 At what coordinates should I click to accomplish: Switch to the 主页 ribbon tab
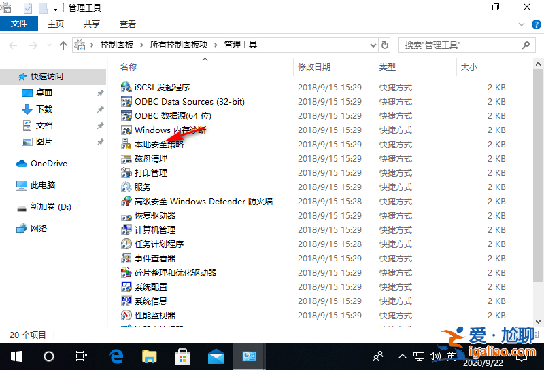tap(56, 24)
